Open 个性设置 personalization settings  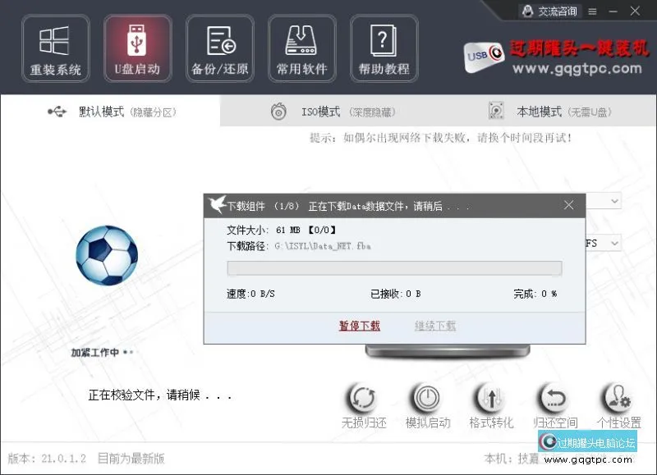click(x=618, y=400)
